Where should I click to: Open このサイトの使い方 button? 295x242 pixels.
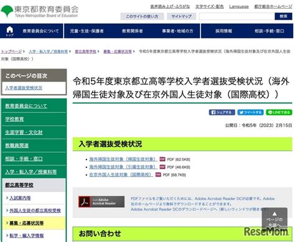pos(142,16)
